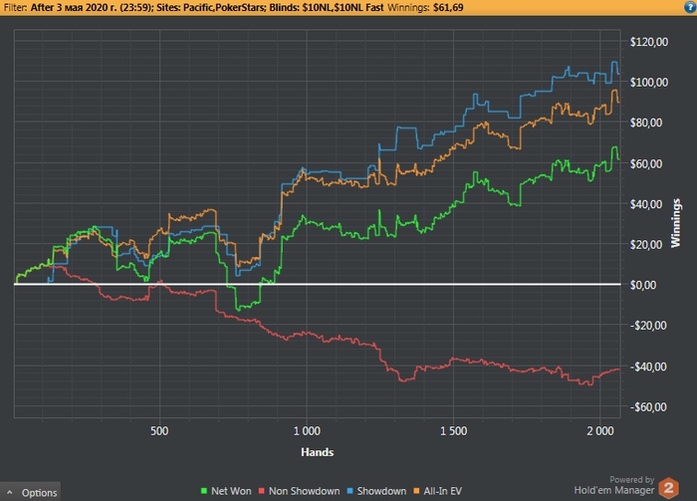Screen dimensions: 697x501
Task: Click the Winnings vertical axis title
Action: pos(676,223)
